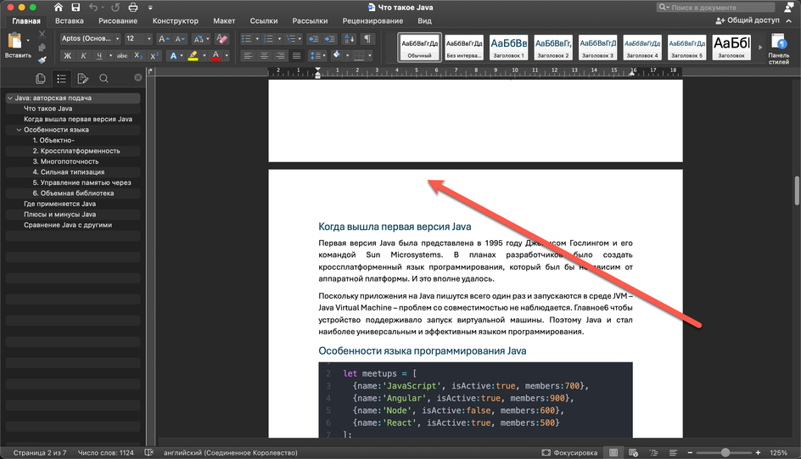801x459 pixels.
Task: Toggle subscript formatting
Action: pos(138,56)
